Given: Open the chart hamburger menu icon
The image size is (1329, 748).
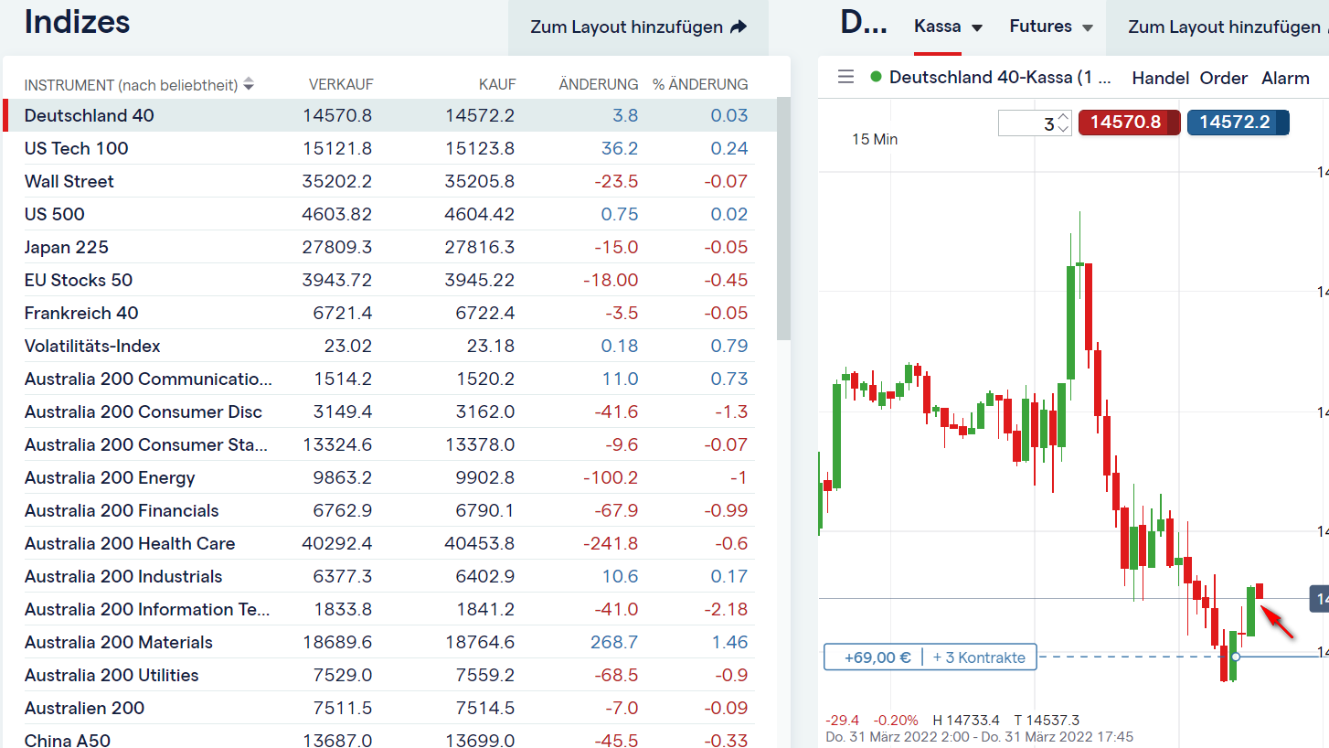Looking at the screenshot, I should (x=845, y=77).
